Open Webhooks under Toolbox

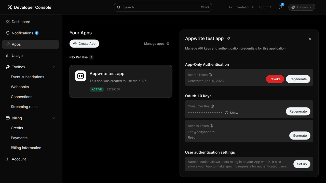20,87
